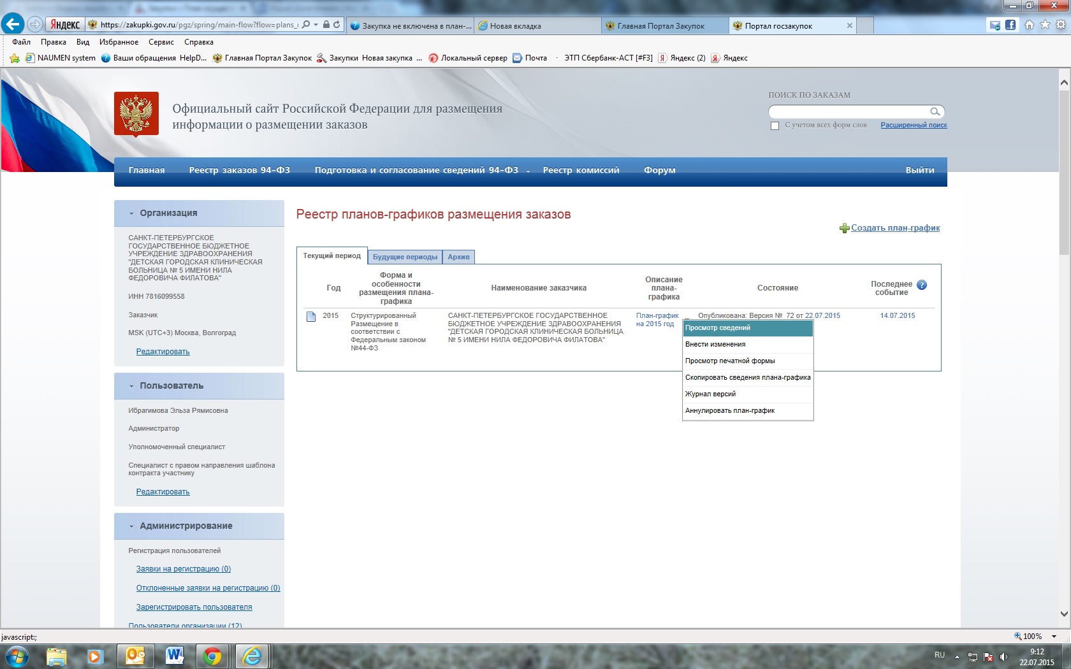Open the media player taskbar icon
The image size is (1071, 669).
pos(95,656)
